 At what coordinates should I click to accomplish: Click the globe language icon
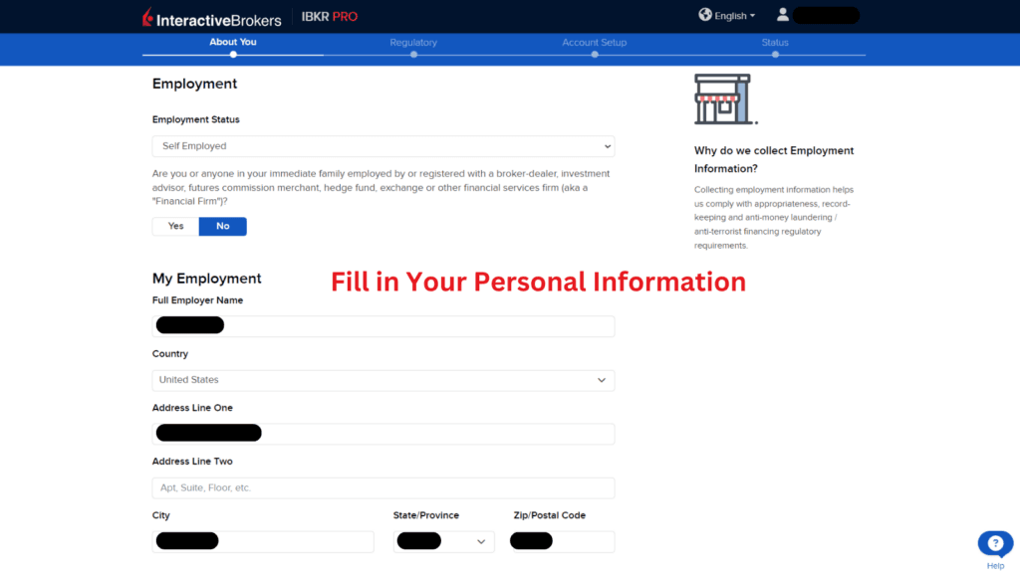coord(706,15)
